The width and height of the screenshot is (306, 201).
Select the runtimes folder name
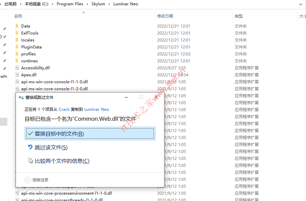pos(30,61)
